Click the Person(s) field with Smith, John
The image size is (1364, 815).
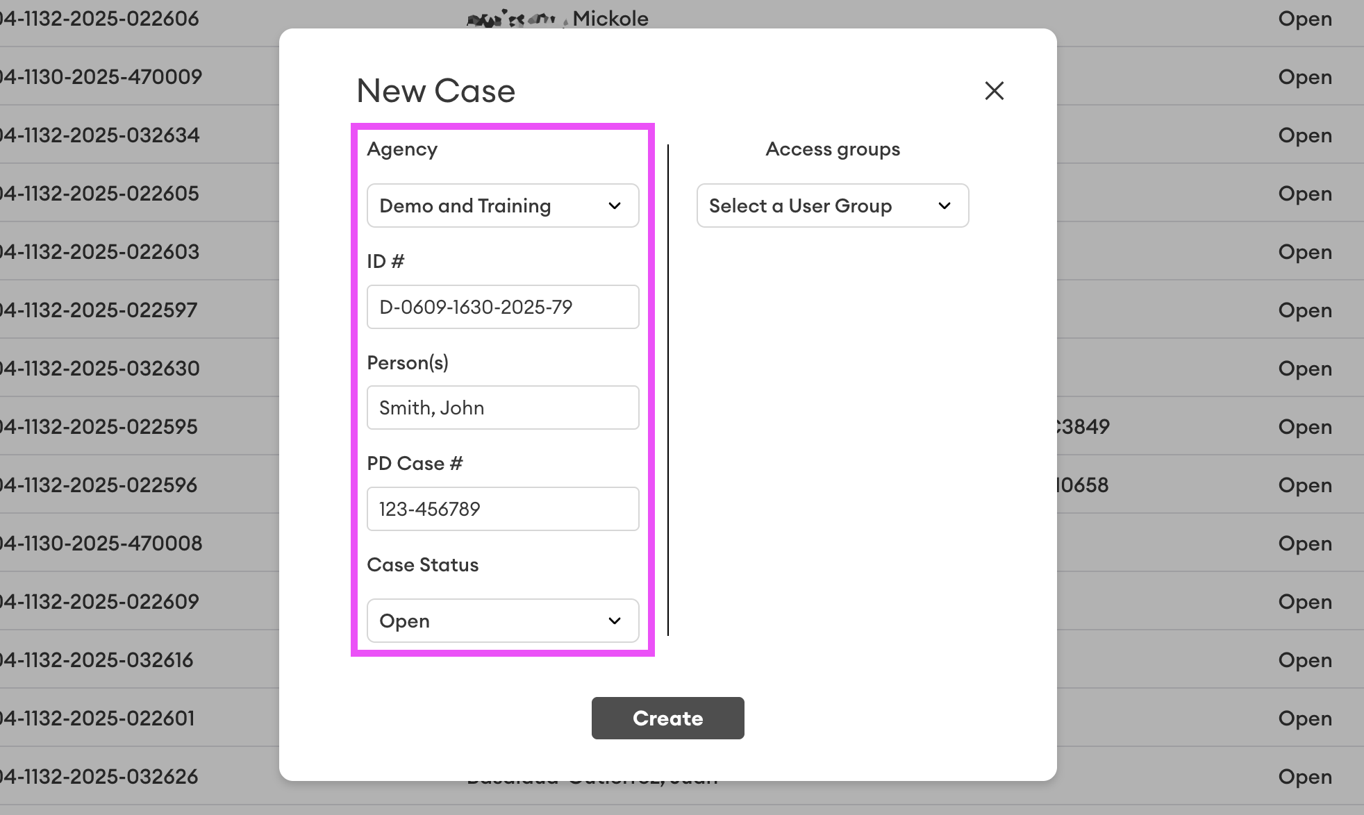pyautogui.click(x=503, y=407)
